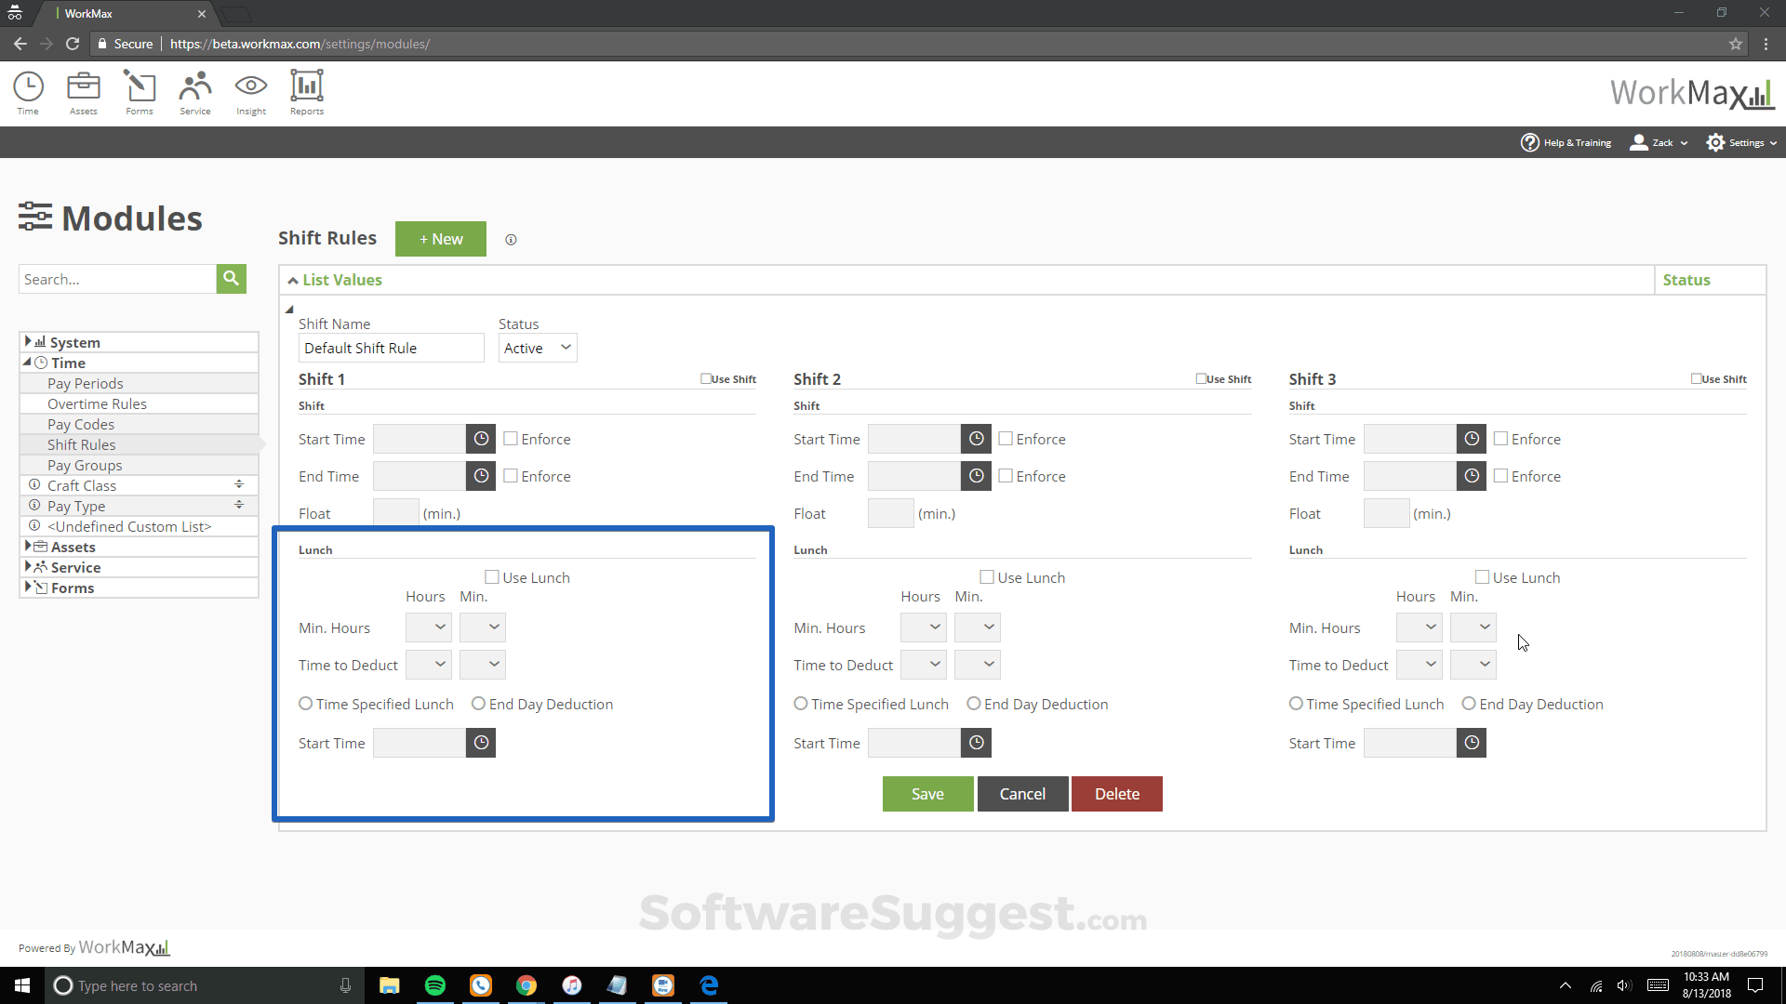
Task: Select Time Specified Lunch for Shift 1
Action: tap(305, 704)
